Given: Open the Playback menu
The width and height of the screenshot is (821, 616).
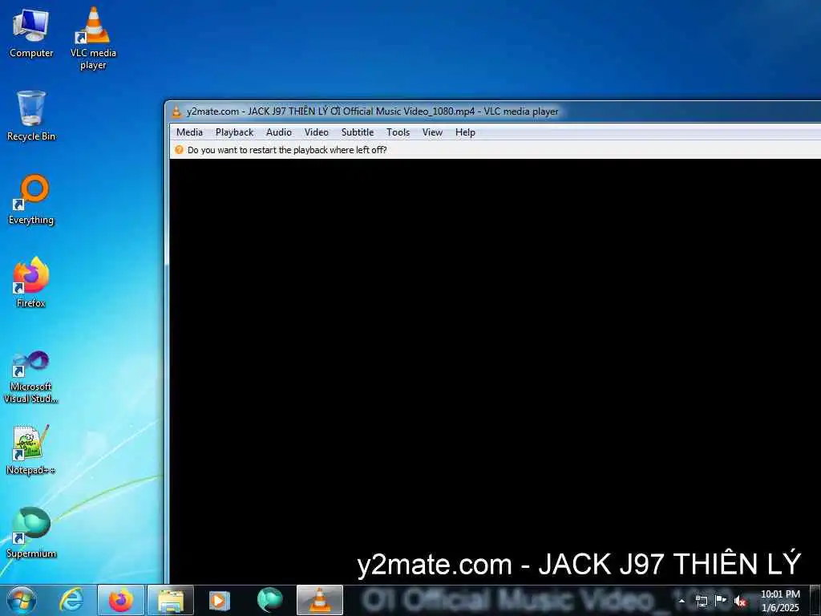Looking at the screenshot, I should coord(234,132).
